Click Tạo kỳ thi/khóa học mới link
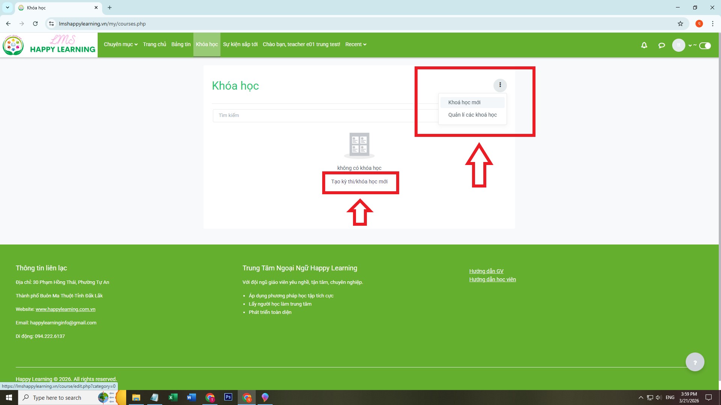 click(x=359, y=181)
